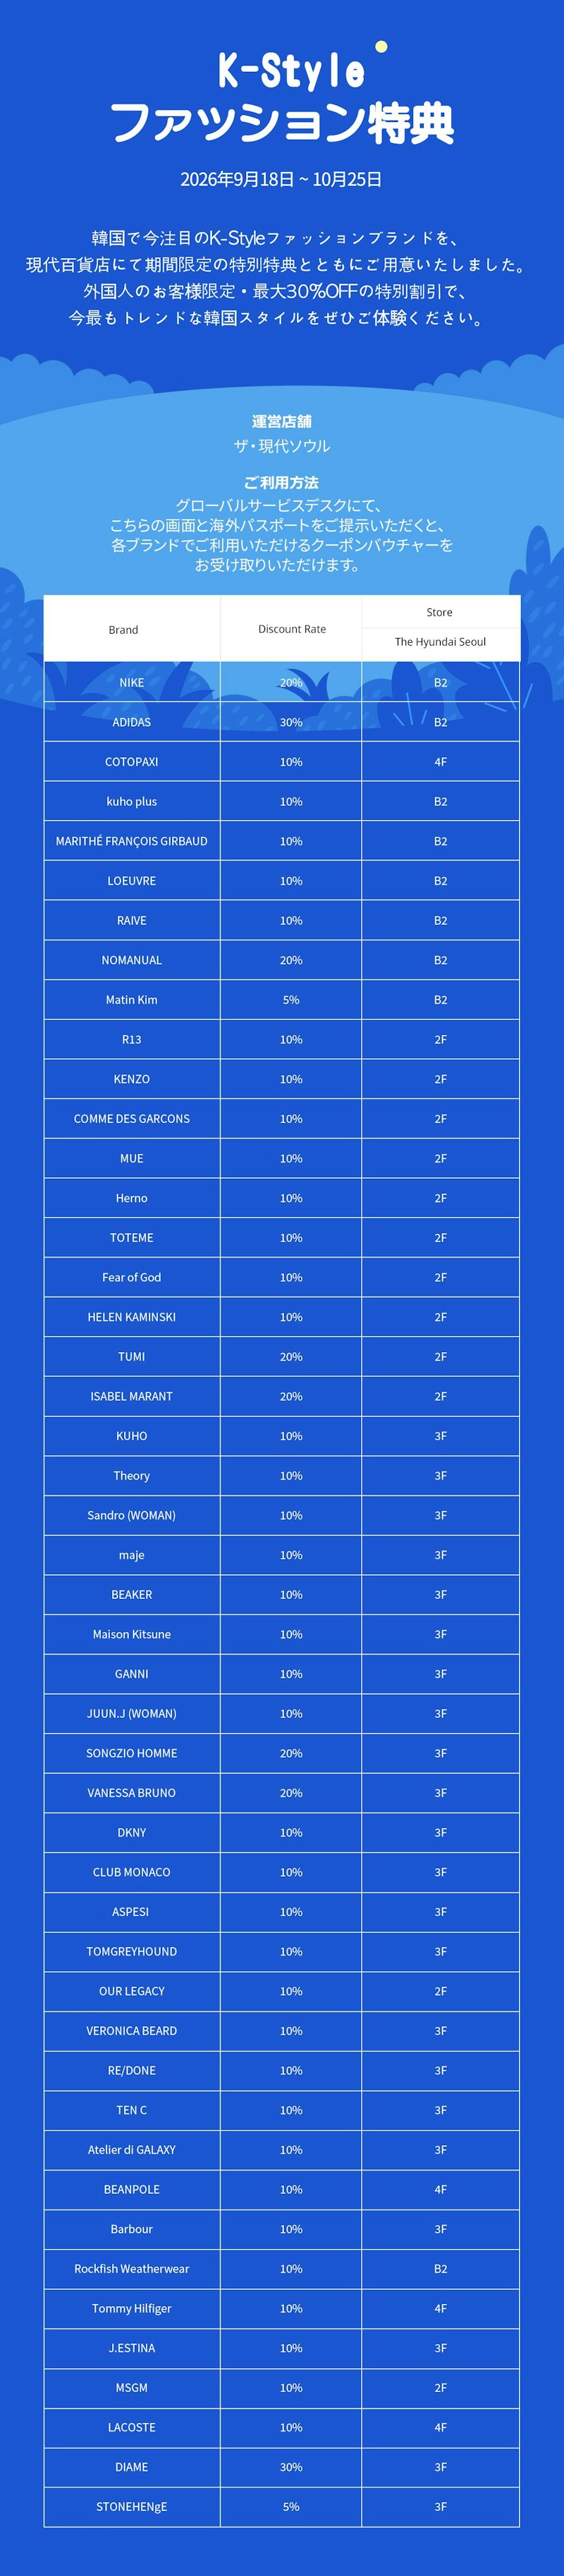Click the COMME DES GARCONS row
Screen dimensions: 564x2576
click(281, 1119)
